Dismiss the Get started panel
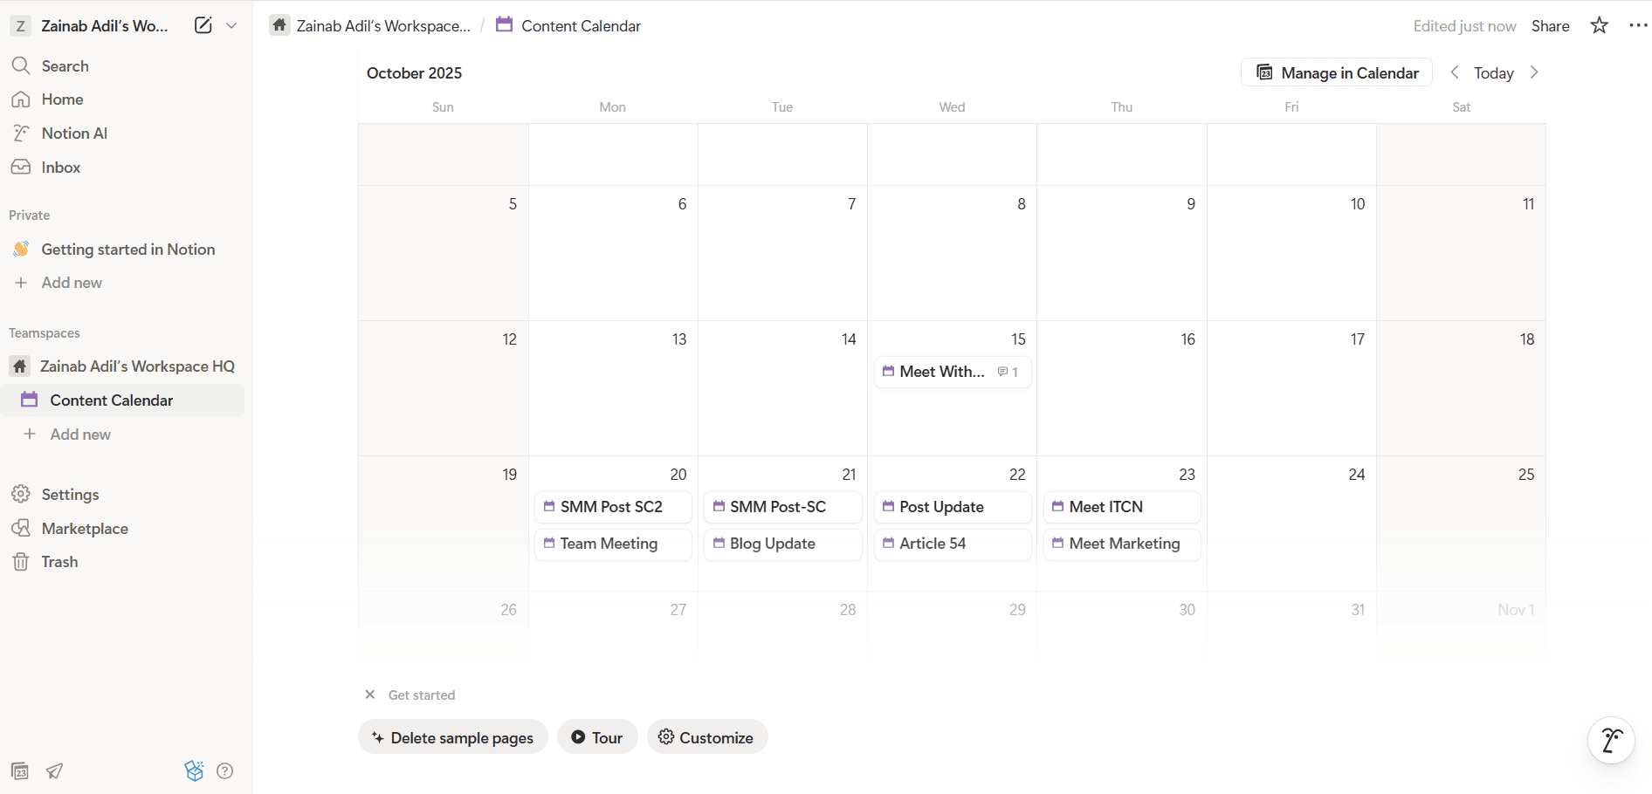1652x794 pixels. pyautogui.click(x=370, y=695)
